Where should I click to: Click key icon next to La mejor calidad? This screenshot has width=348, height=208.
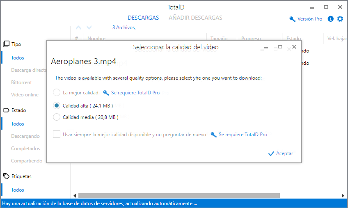[106, 93]
